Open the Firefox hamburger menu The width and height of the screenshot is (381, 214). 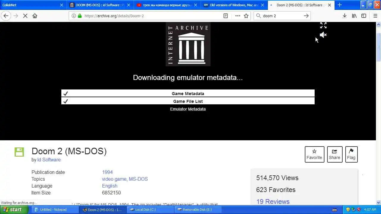pyautogui.click(x=375, y=16)
